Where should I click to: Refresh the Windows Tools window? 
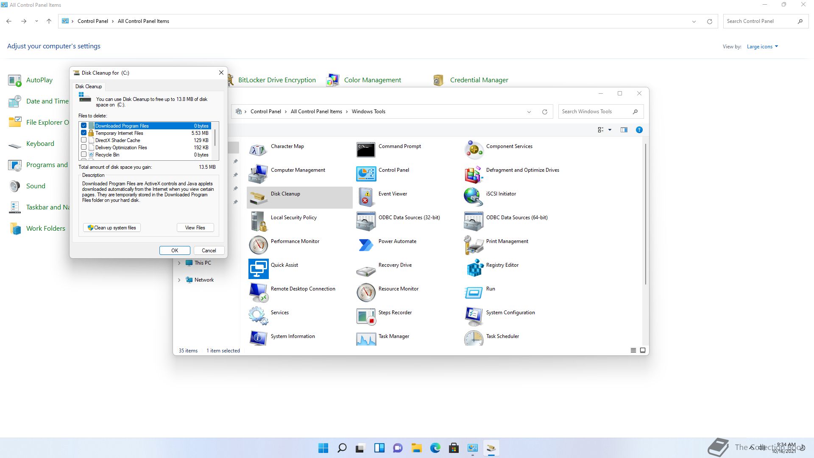[545, 112]
